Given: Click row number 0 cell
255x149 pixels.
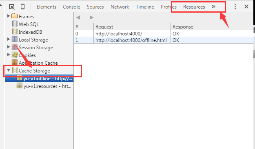Looking at the screenshot, I should (84, 34).
